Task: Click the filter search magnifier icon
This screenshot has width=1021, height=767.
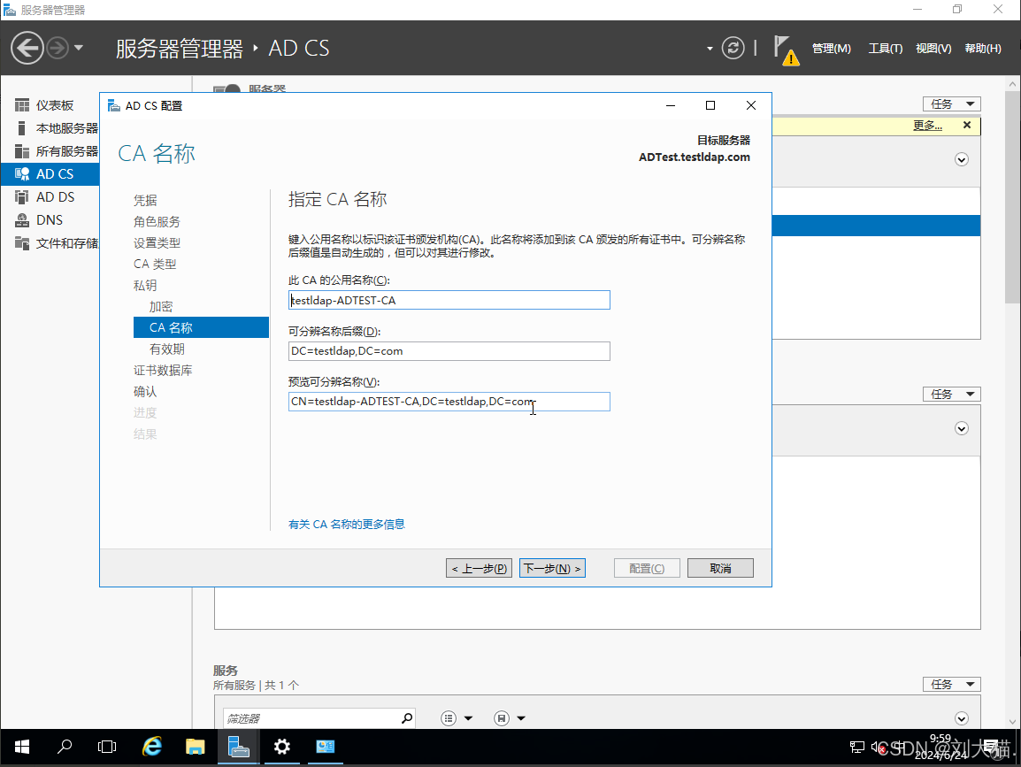Action: click(407, 718)
